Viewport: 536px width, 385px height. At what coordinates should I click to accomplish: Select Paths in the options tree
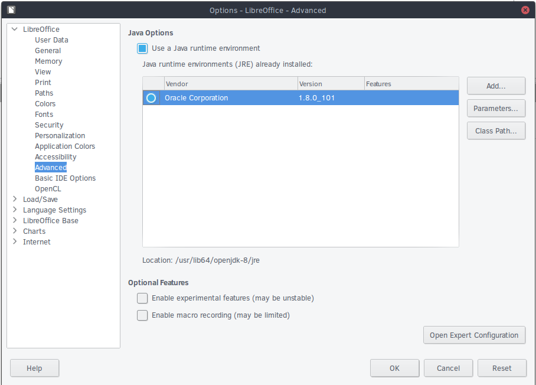point(44,93)
